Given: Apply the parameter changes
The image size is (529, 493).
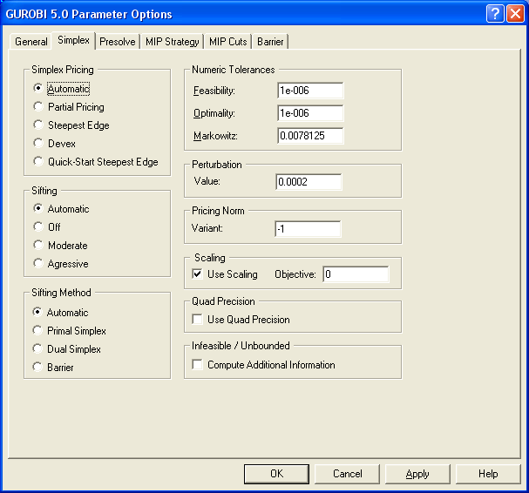Looking at the screenshot, I should pyautogui.click(x=417, y=474).
